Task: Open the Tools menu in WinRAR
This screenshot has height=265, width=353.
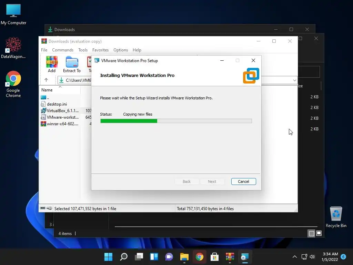Action: [x=83, y=50]
